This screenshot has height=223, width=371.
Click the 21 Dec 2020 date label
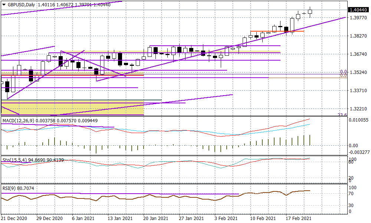point(14,218)
